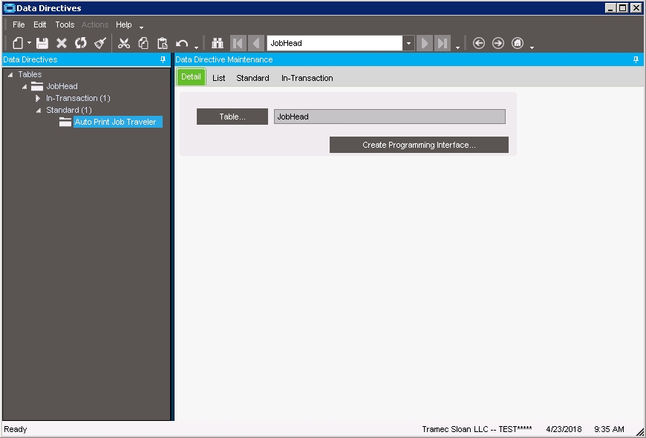Select the Tables root label
Image resolution: width=646 pixels, height=438 pixels.
click(30, 74)
